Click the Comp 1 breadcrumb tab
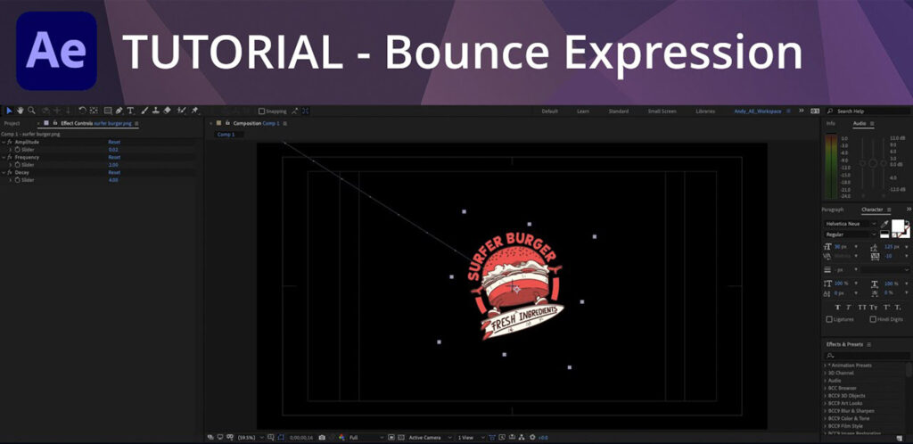 [x=226, y=135]
